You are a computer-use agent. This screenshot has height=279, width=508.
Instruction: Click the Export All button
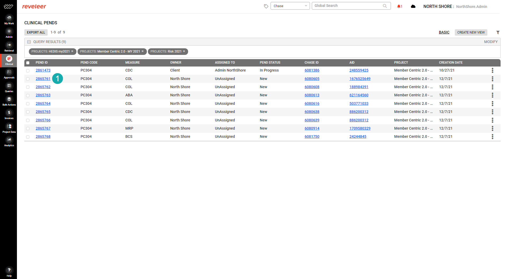tap(36, 32)
